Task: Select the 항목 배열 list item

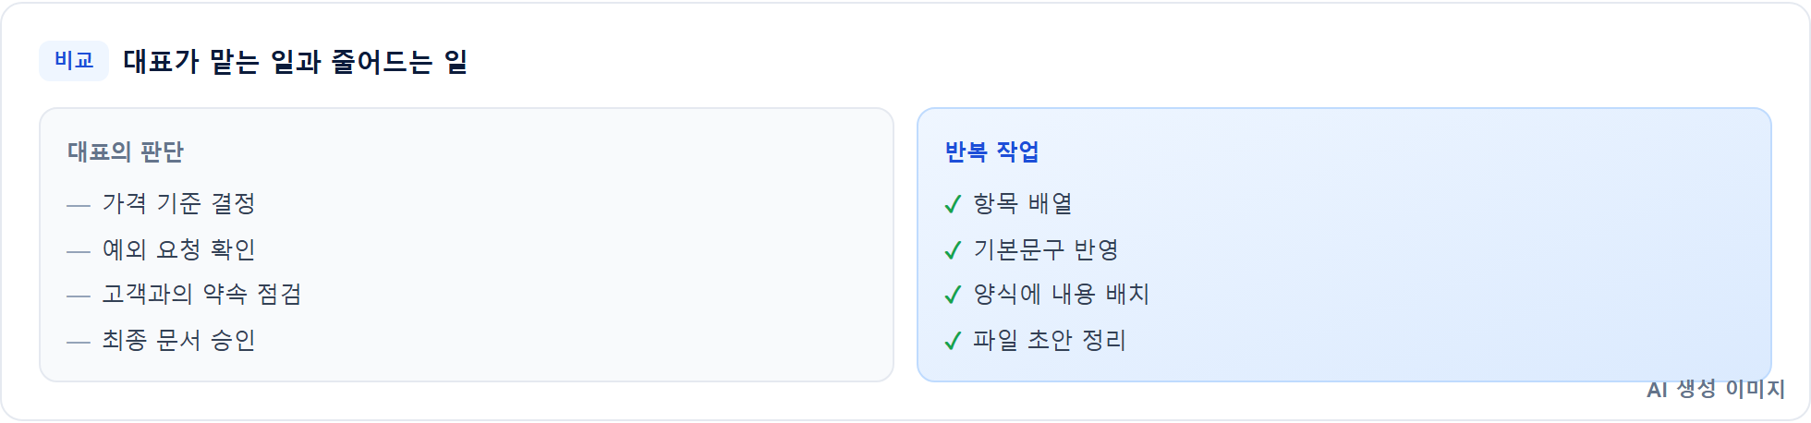Action: pos(1023,203)
